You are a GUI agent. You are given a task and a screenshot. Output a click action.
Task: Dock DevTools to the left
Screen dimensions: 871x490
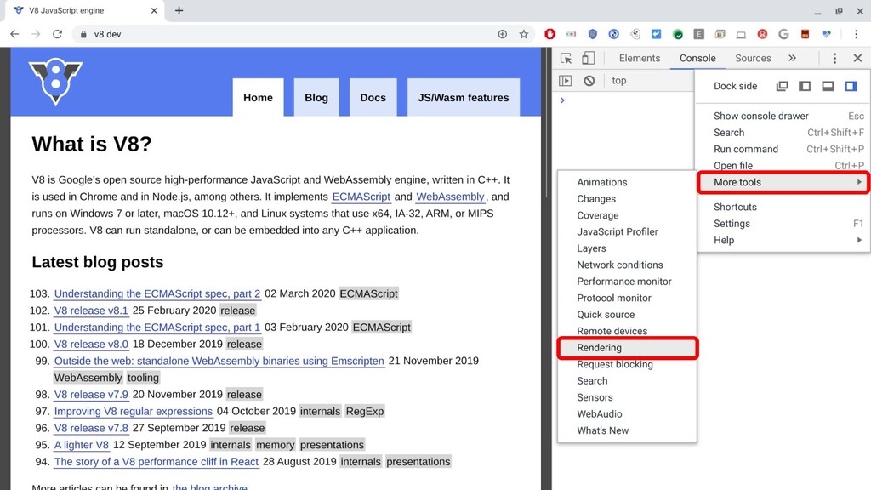tap(805, 86)
